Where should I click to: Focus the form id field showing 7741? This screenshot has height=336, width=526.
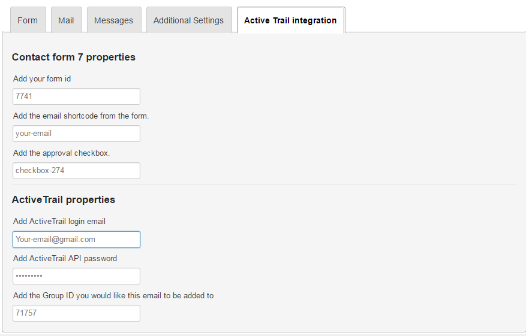point(76,96)
